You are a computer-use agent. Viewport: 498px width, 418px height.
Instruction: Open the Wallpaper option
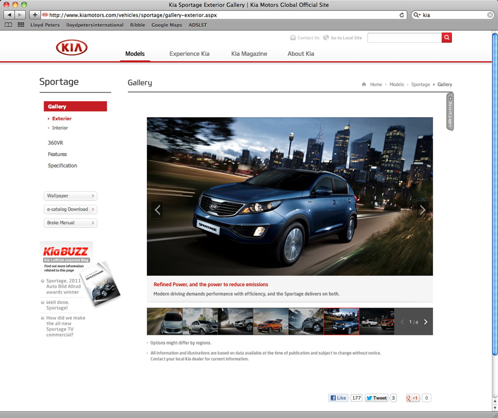click(70, 196)
